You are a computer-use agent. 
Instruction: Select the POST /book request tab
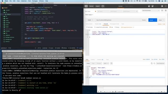coord(90,11)
